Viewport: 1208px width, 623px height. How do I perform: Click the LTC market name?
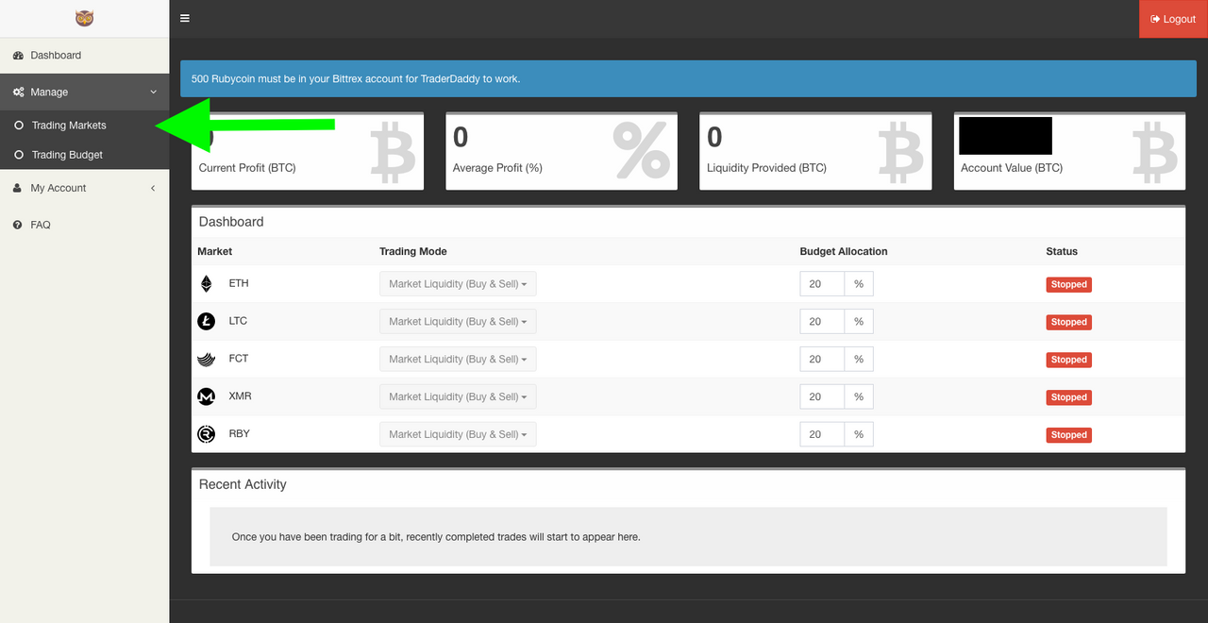point(238,321)
